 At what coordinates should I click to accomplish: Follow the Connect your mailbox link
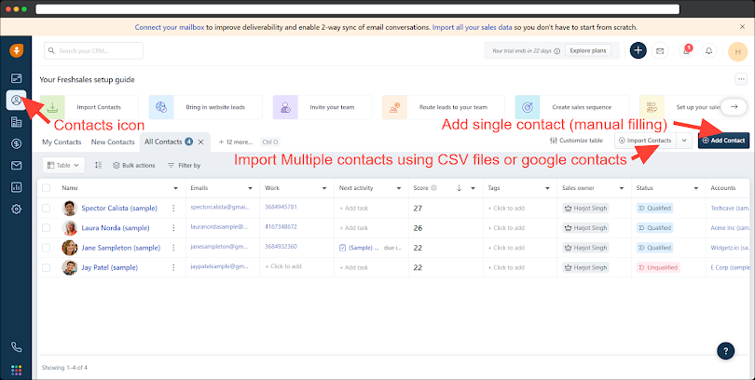(x=170, y=27)
